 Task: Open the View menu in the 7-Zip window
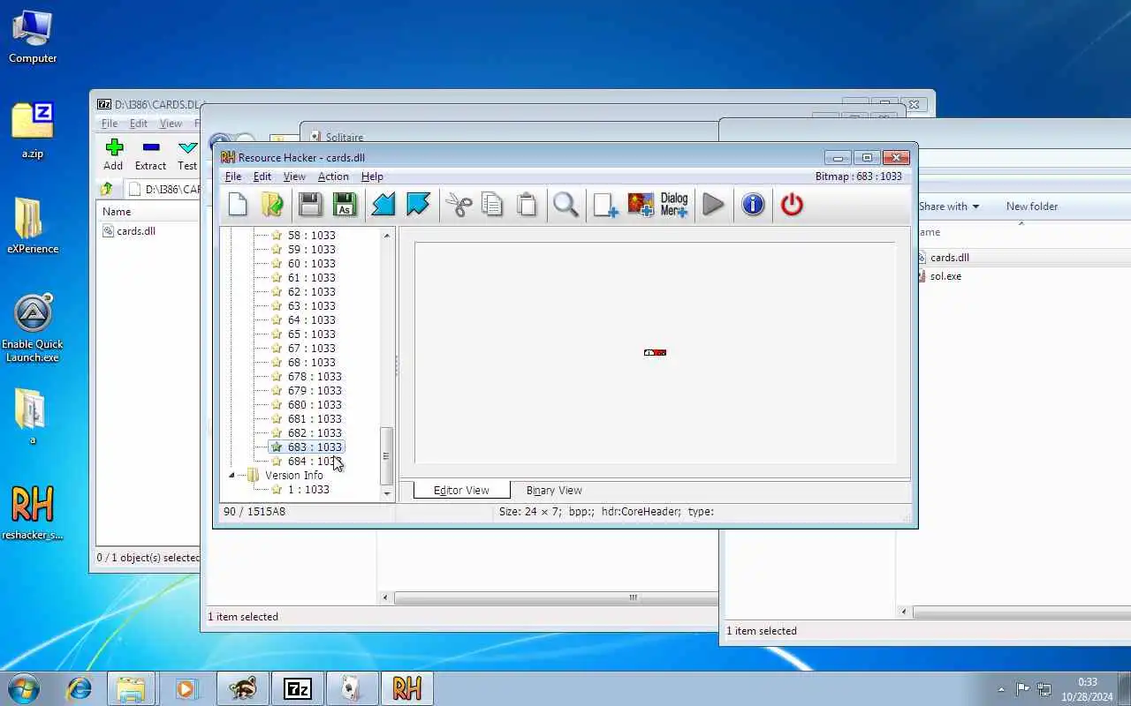pyautogui.click(x=171, y=124)
